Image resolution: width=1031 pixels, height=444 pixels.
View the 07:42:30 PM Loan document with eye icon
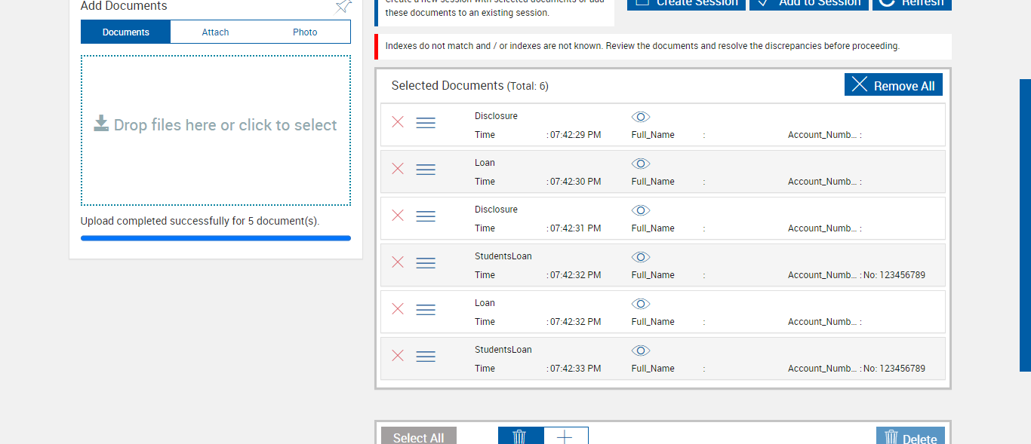pos(641,164)
